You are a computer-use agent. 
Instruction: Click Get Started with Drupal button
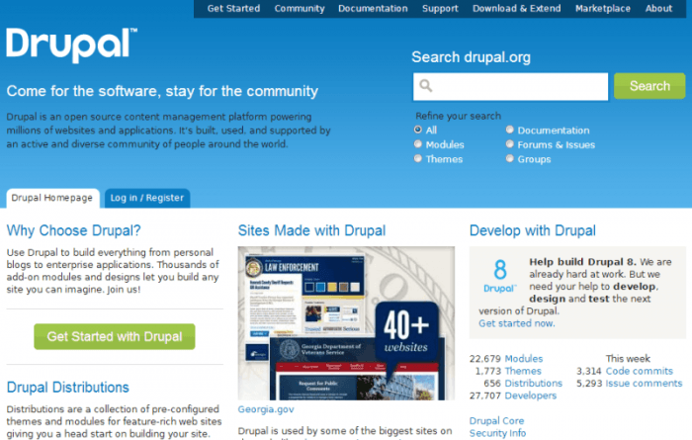tap(115, 337)
